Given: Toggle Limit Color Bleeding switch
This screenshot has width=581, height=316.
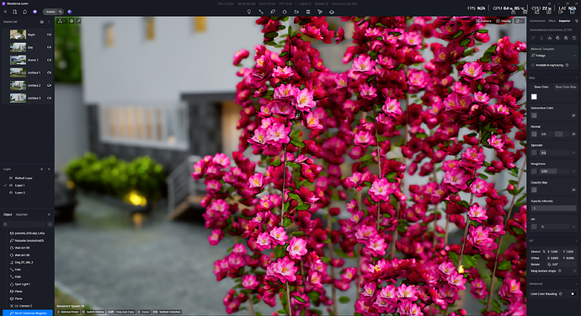Looking at the screenshot, I should [x=573, y=294].
